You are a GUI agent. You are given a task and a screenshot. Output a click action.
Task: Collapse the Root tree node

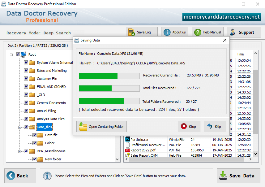[11, 55]
